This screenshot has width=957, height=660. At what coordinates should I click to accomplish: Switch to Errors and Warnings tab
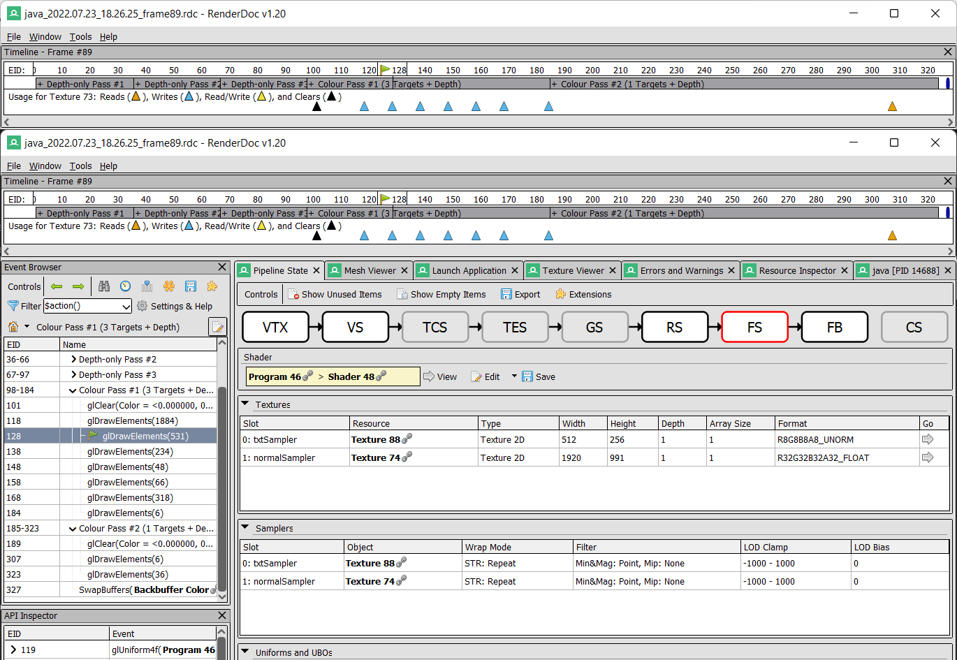point(682,270)
